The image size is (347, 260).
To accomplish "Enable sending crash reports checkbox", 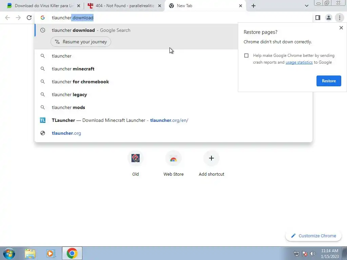I will (246, 56).
